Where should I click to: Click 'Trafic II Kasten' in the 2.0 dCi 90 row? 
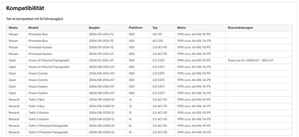(39, 113)
